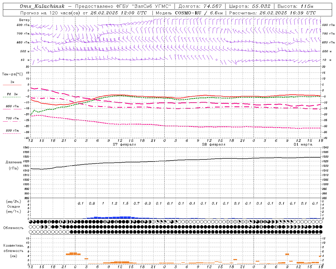Select the Давление pressure panel label
Screen dimensions: 336x269
click(x=14, y=162)
